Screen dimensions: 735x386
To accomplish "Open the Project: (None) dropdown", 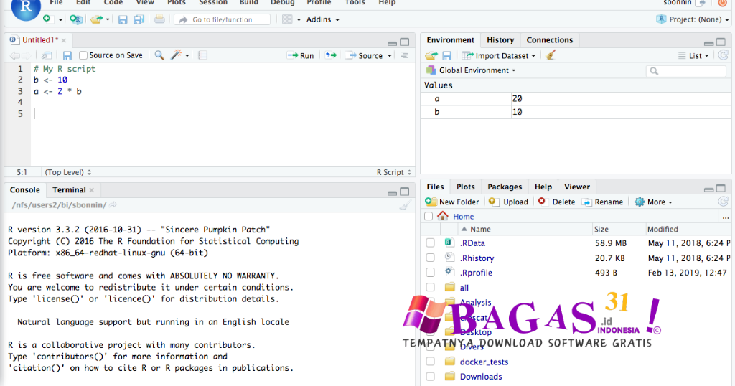I will (693, 19).
